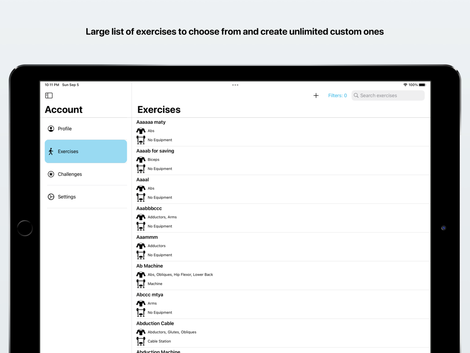Open the Aaaaaa maty exercise
Screen dimensions: 470x353
click(x=151, y=122)
